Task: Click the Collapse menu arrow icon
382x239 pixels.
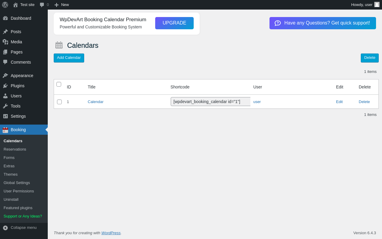Action: (x=5, y=228)
